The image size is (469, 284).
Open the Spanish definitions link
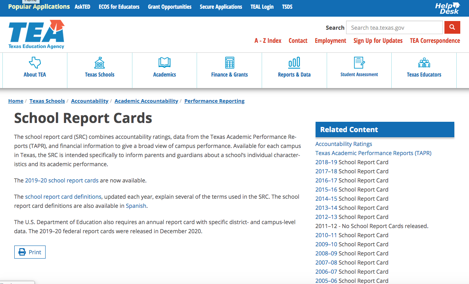click(x=136, y=206)
